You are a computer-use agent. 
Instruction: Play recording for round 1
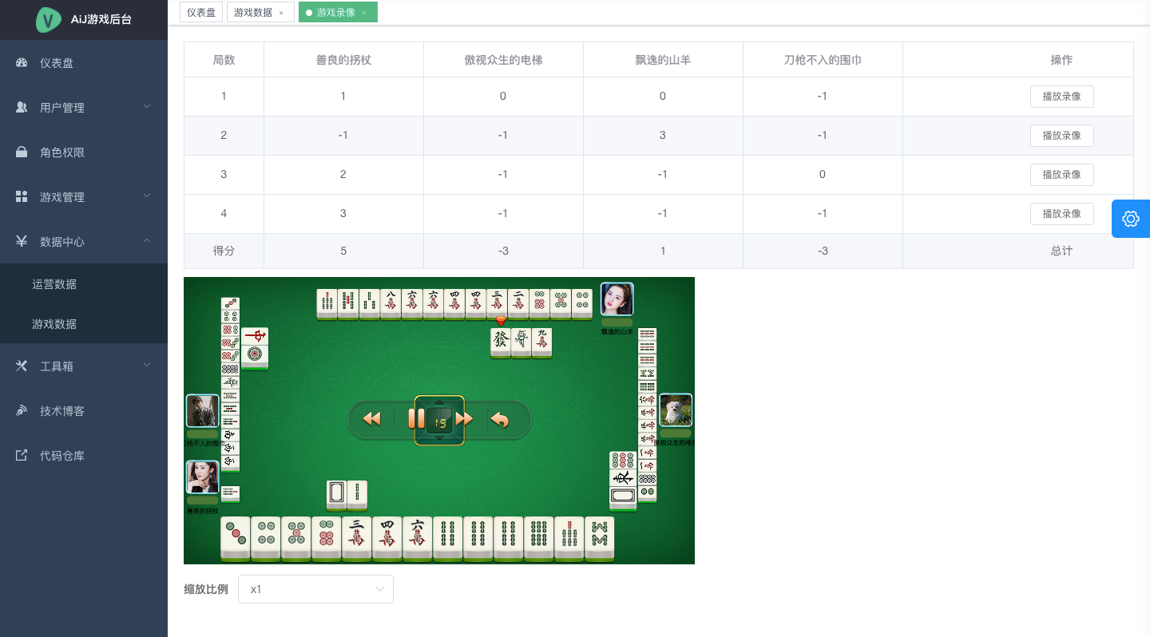coord(1061,97)
